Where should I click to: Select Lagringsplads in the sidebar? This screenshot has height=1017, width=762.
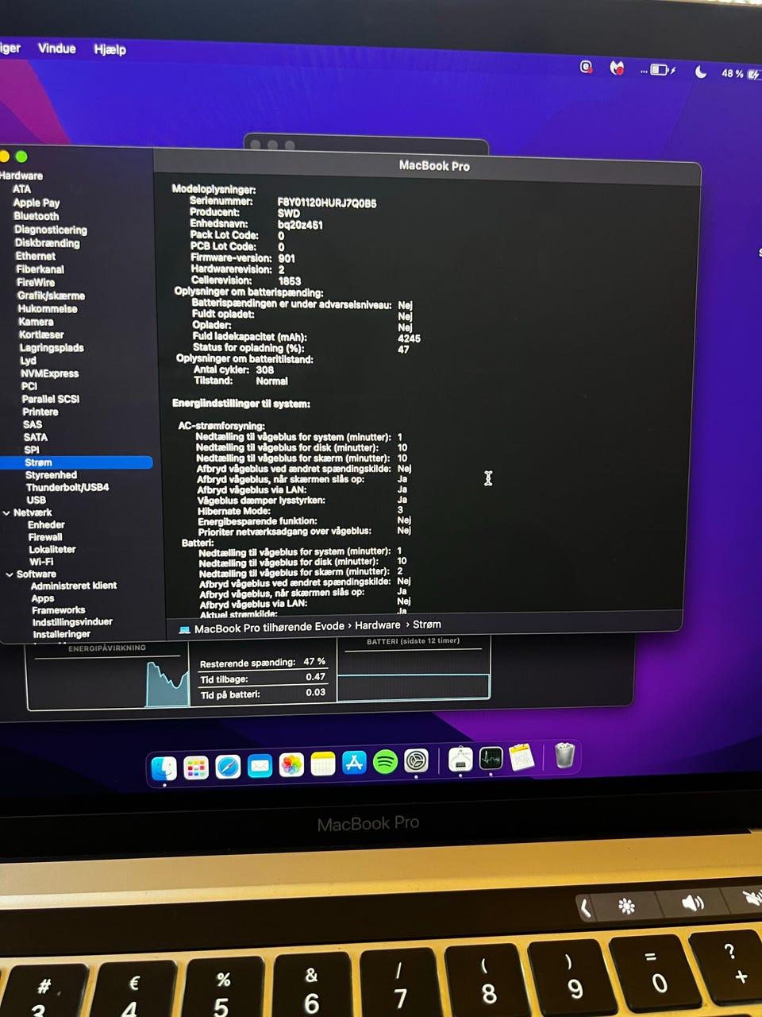[x=52, y=347]
